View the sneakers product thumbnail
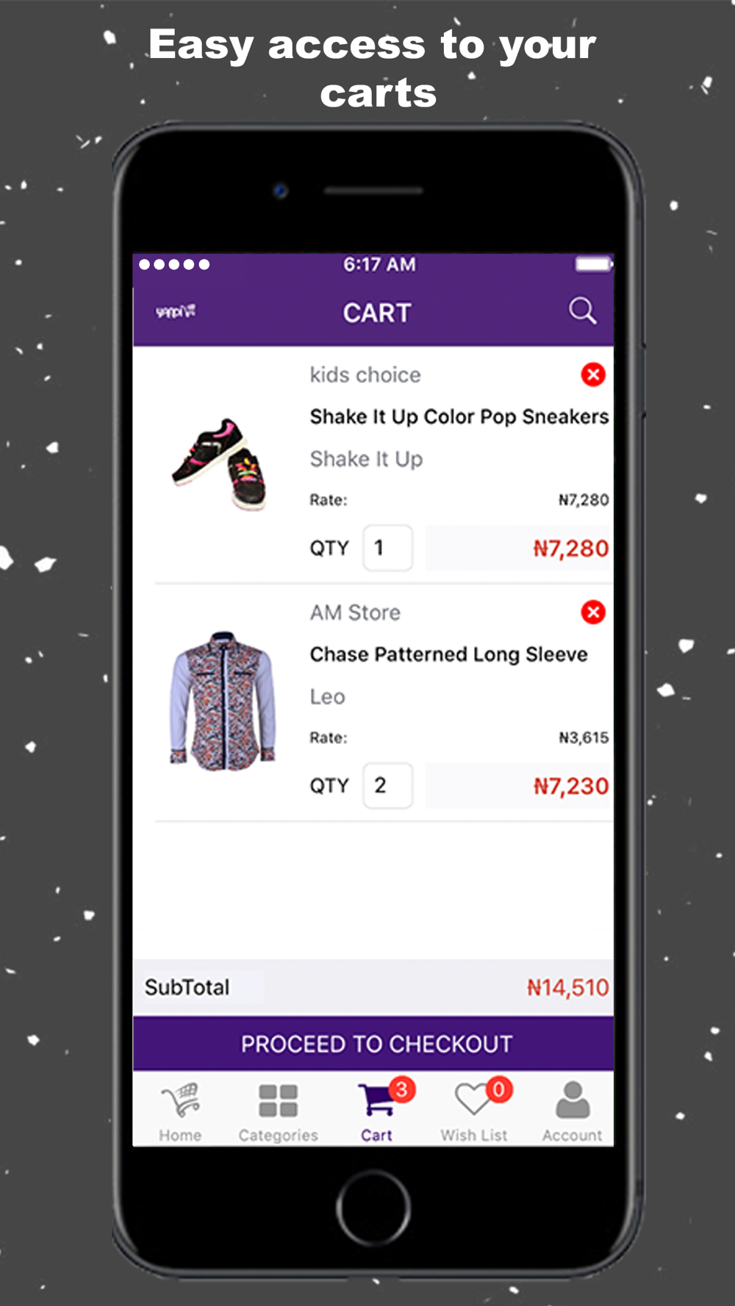 220,463
